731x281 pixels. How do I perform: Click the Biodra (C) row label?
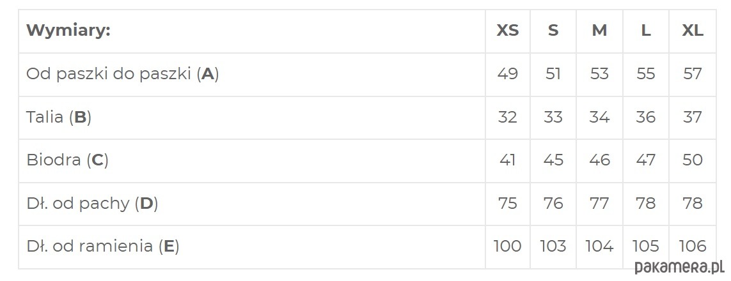tap(68, 160)
